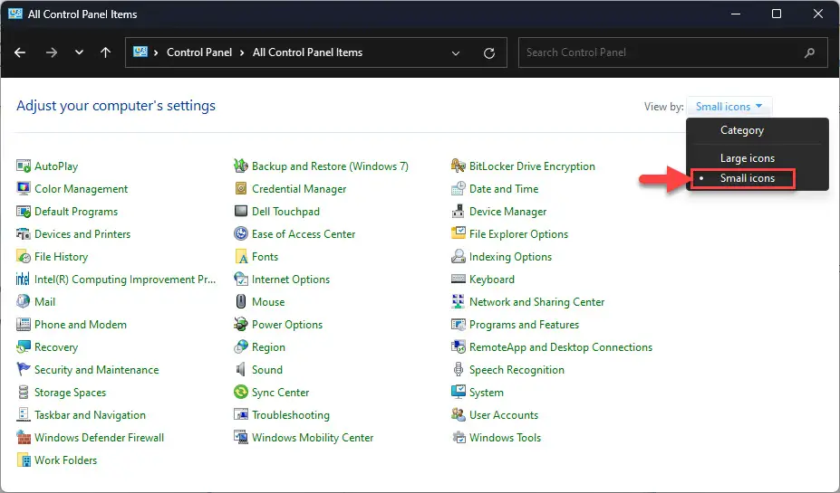840x493 pixels.
Task: Go up one level with up arrow
Action: 105,52
